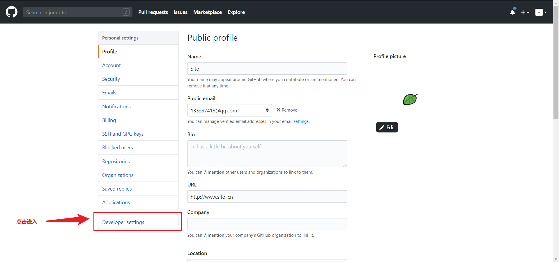Viewport: 559px width, 262px height.
Task: Click the Bio text area
Action: (x=267, y=154)
